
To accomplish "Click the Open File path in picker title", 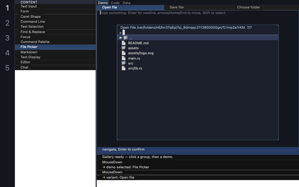I will pyautogui.click(x=183, y=27).
